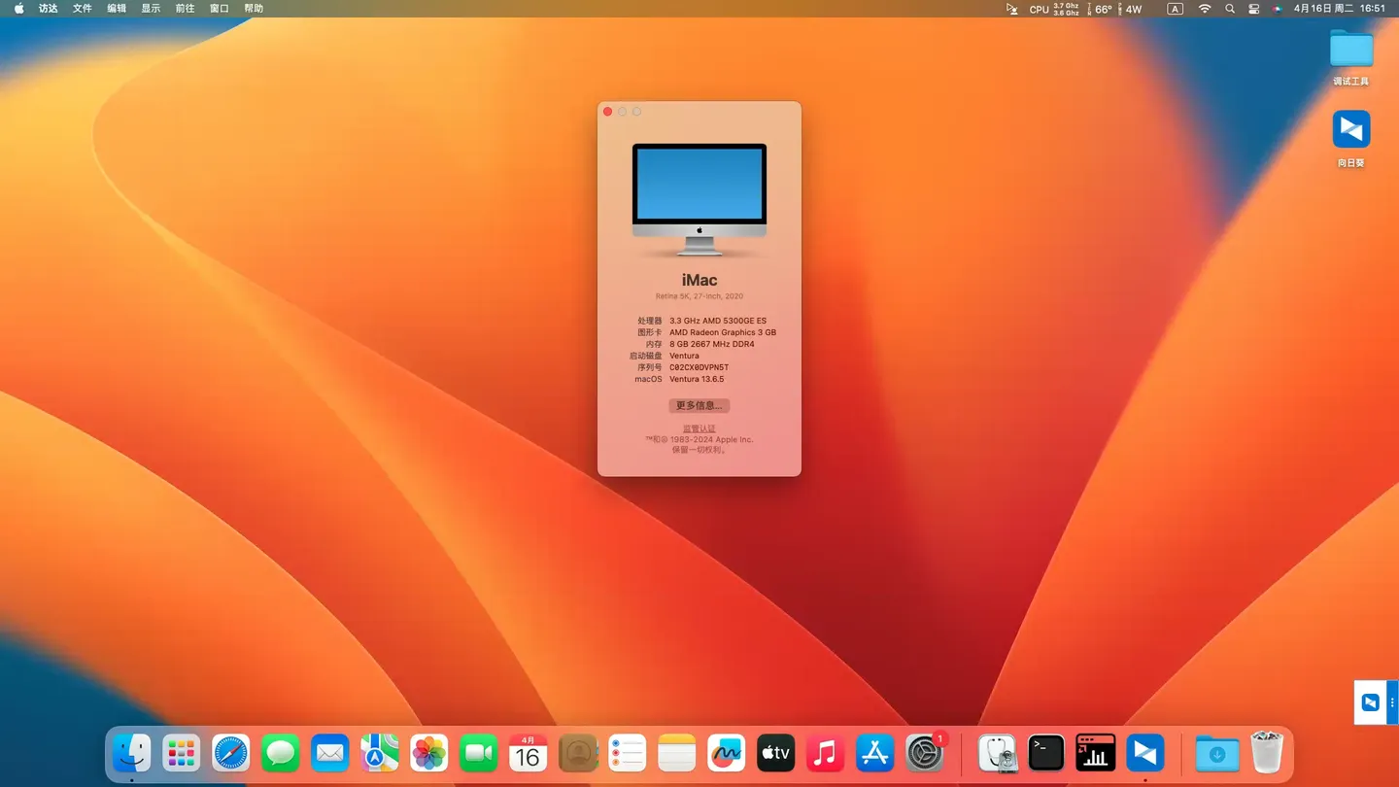
Task: Click the 更多信息 button
Action: pos(699,405)
